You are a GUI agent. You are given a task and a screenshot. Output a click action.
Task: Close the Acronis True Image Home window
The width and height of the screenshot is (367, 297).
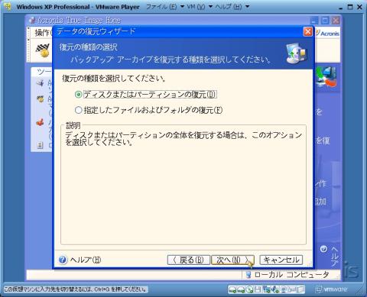pos(336,21)
